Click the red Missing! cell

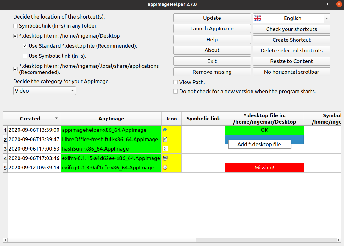click(264, 168)
